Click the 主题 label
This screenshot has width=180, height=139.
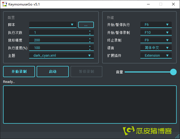point(12,56)
